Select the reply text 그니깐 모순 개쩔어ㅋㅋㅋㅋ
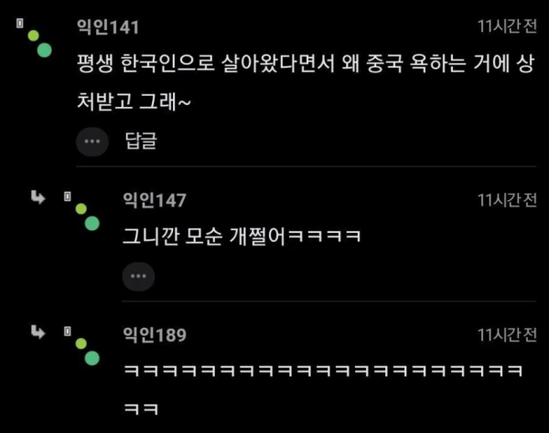Viewport: 549px width, 433px height. pos(242,237)
